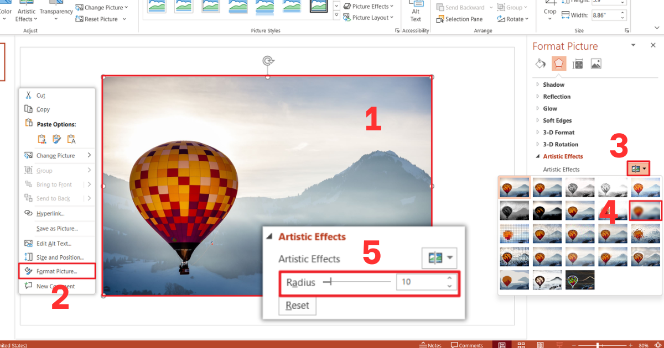This screenshot has width=664, height=348.
Task: Expand the Shadow section
Action: point(554,84)
